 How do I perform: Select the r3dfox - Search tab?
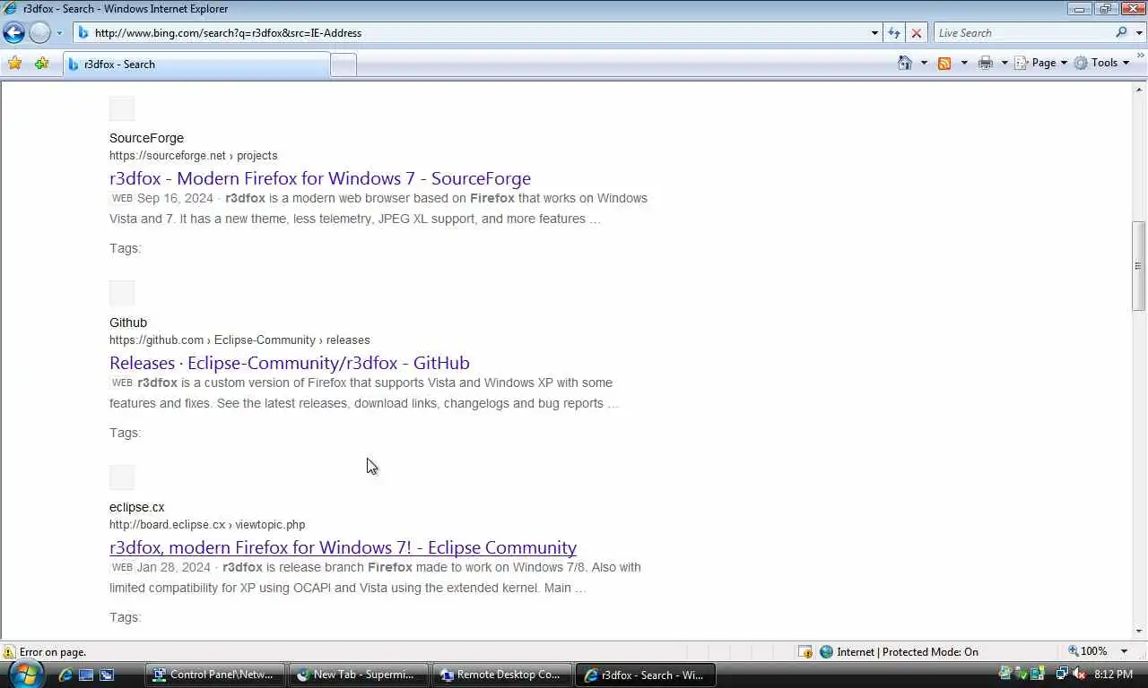click(197, 64)
